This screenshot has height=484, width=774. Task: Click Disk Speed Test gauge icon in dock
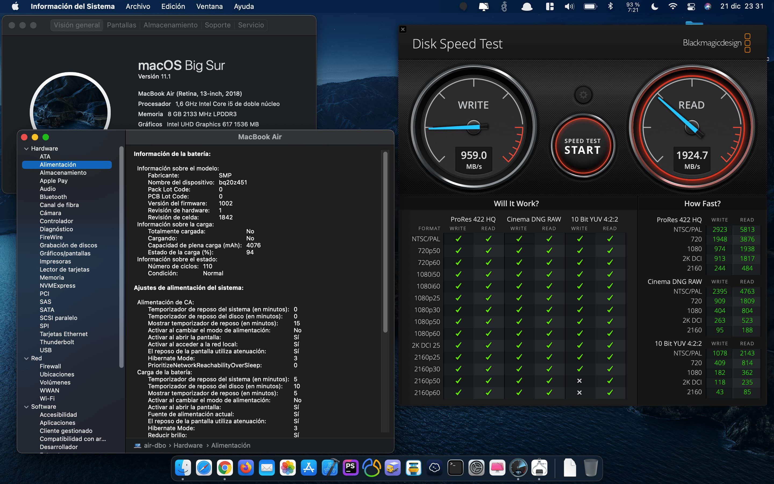tap(518, 468)
